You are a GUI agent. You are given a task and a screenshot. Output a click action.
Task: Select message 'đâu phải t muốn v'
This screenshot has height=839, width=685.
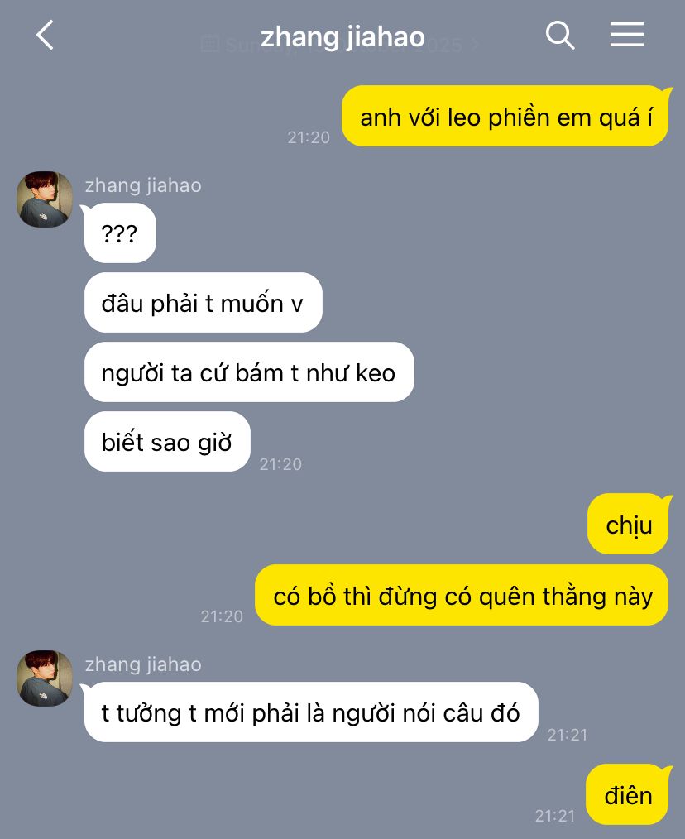coord(203,303)
